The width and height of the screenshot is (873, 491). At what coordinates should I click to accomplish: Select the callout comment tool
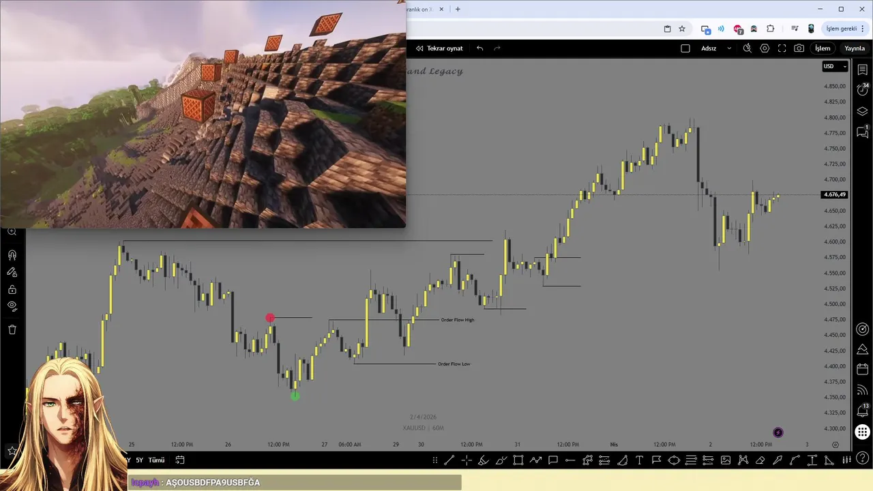coord(553,460)
